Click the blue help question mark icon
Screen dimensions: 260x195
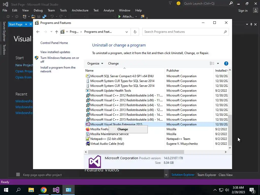click(226, 63)
